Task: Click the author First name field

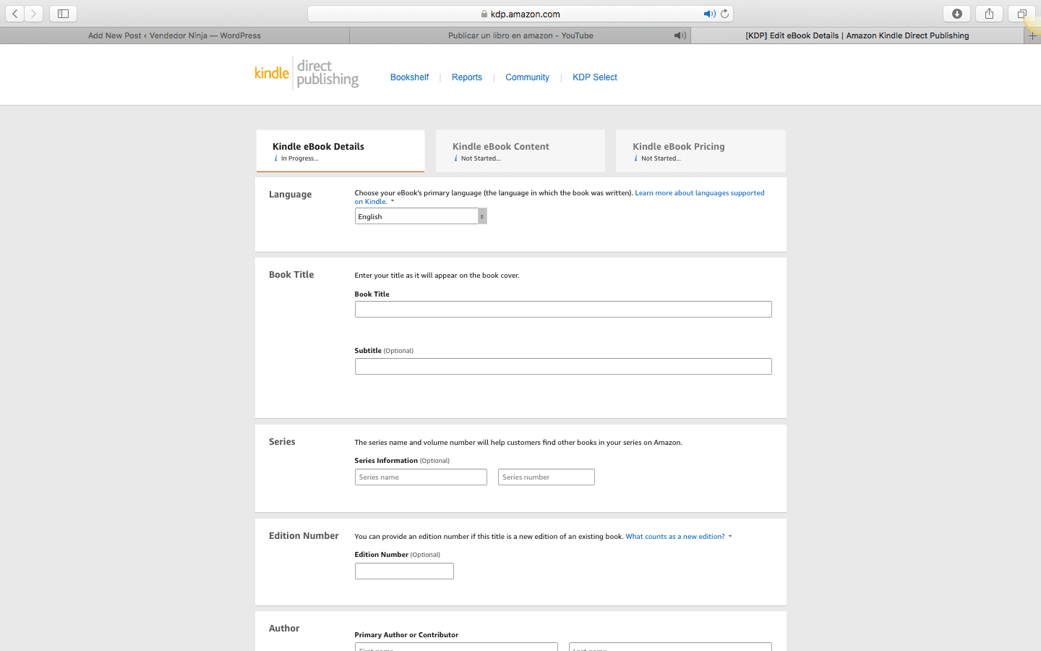Action: coord(456,647)
